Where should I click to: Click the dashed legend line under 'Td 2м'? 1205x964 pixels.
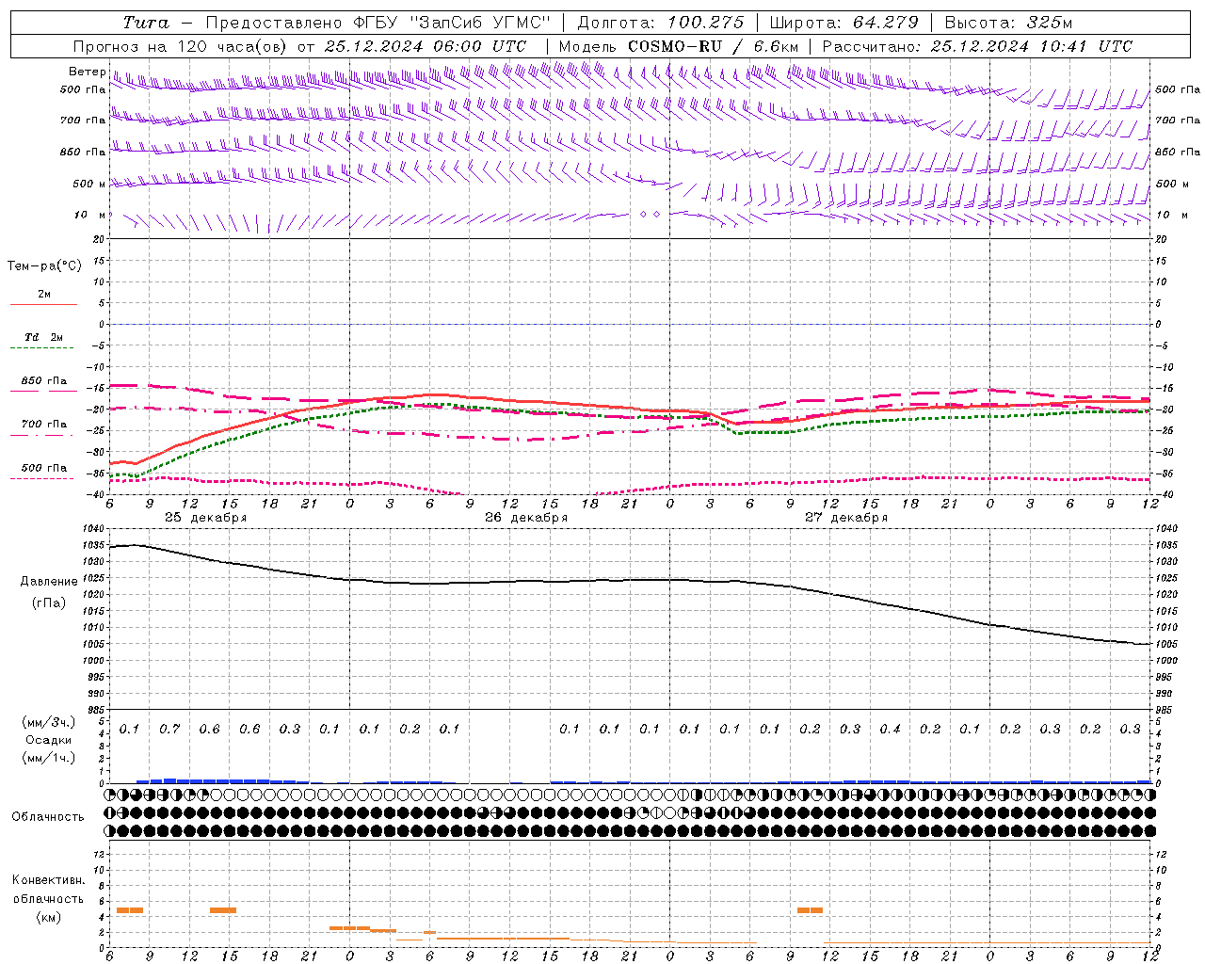(x=43, y=348)
